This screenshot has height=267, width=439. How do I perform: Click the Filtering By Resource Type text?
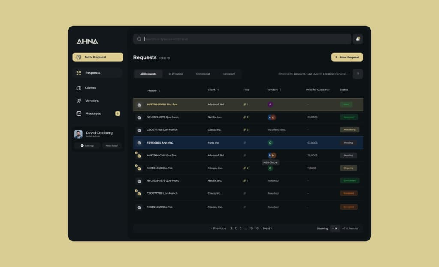pyautogui.click(x=313, y=74)
